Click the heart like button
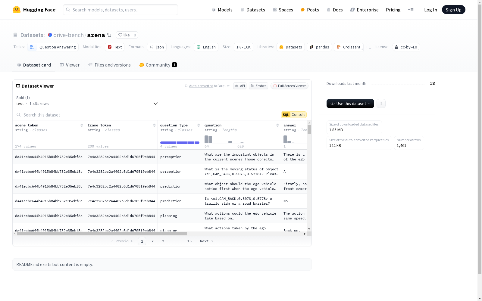Screen dimensions: 482x301 (x=124, y=35)
